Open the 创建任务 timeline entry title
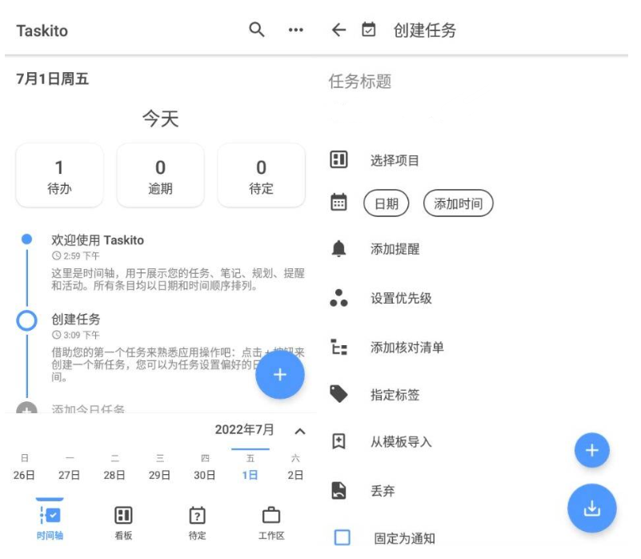The image size is (641, 559). pyautogui.click(x=76, y=320)
